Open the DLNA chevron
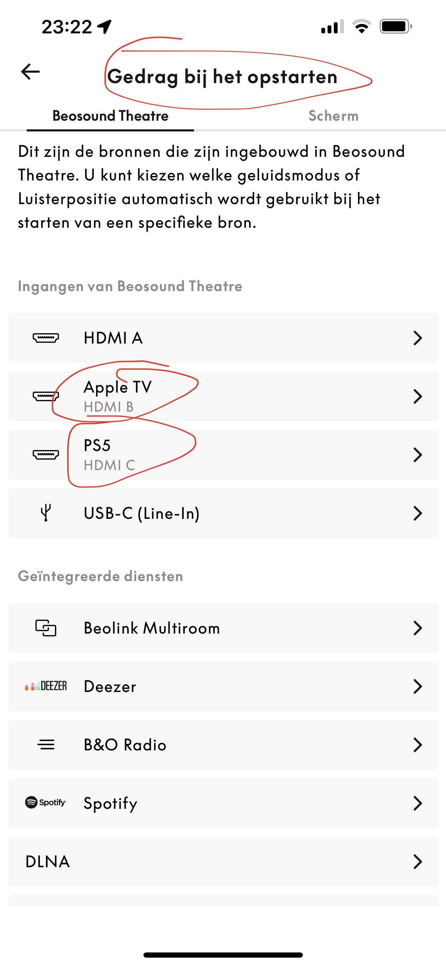This screenshot has height=966, width=446. tap(418, 862)
